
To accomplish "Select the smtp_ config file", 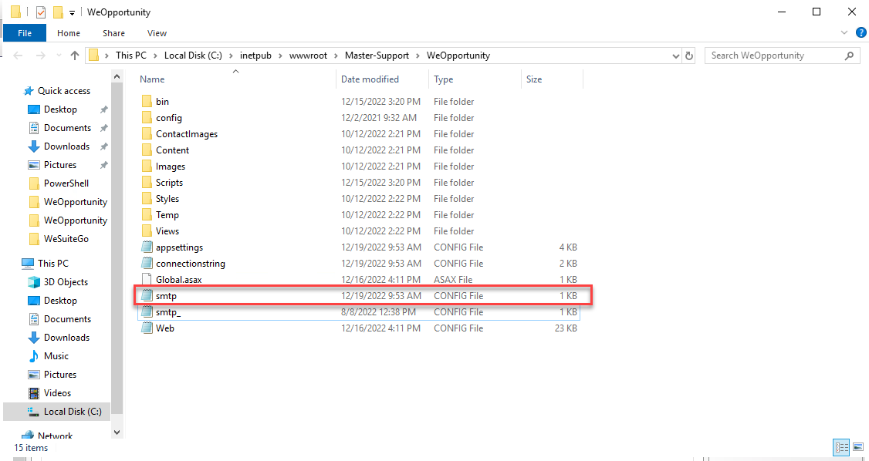I will click(x=358, y=312).
